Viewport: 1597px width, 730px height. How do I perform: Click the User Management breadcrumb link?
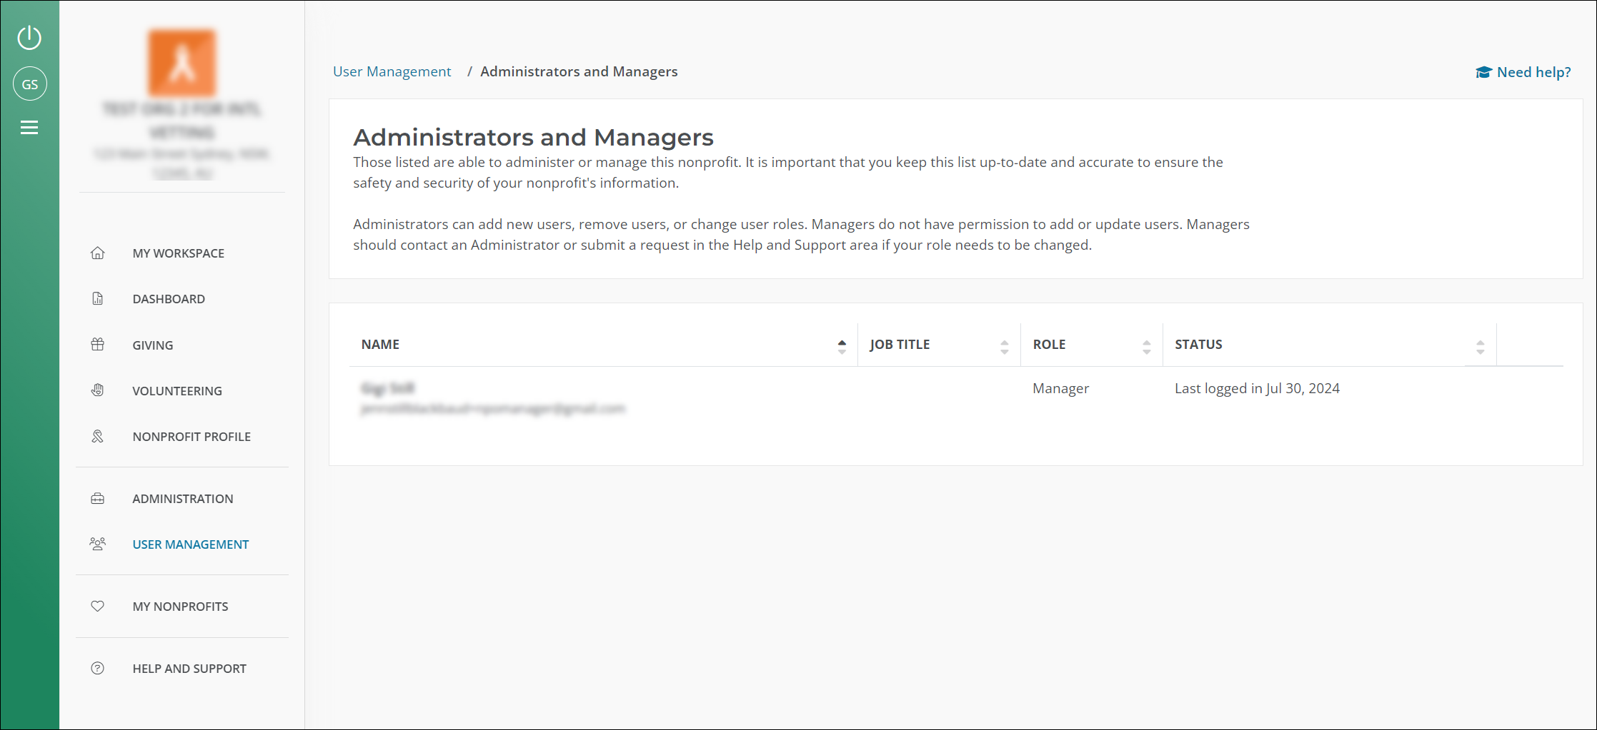tap(392, 71)
